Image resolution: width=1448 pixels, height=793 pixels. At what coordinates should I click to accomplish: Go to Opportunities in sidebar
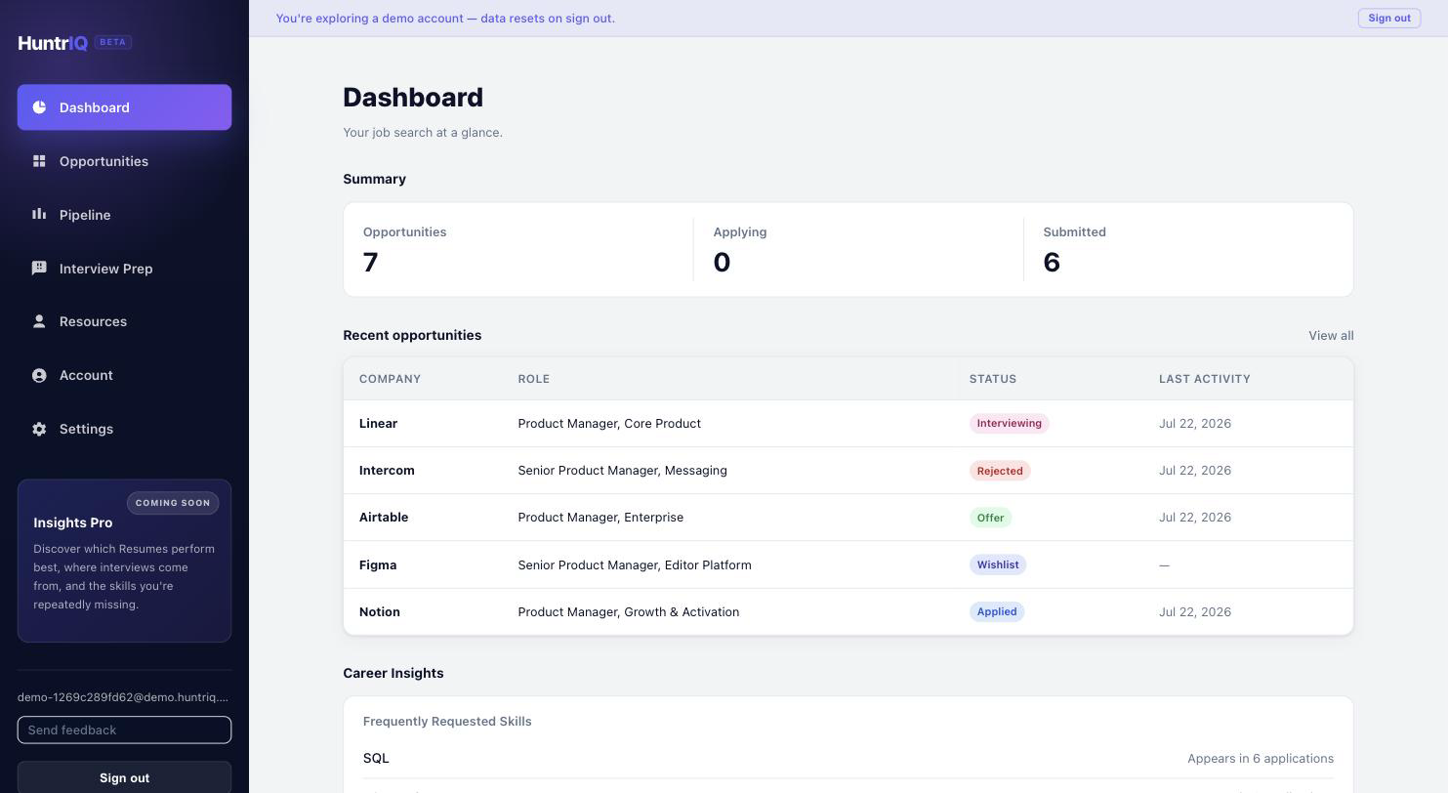tap(124, 161)
